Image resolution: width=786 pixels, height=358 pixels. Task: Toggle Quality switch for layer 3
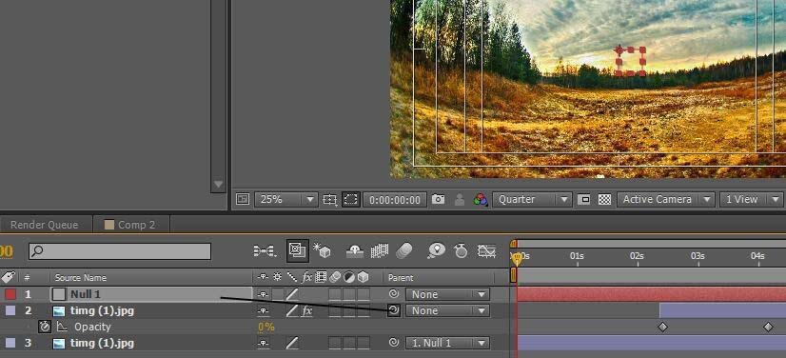(292, 344)
